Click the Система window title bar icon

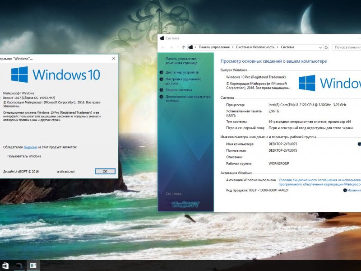coord(162,38)
